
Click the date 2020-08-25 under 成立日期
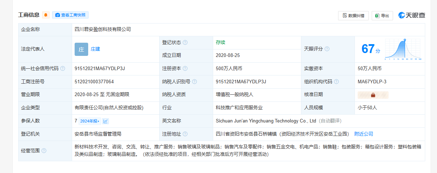228,55
